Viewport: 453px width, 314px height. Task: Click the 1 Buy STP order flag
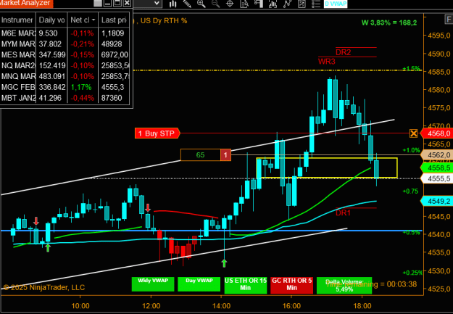[x=157, y=133]
